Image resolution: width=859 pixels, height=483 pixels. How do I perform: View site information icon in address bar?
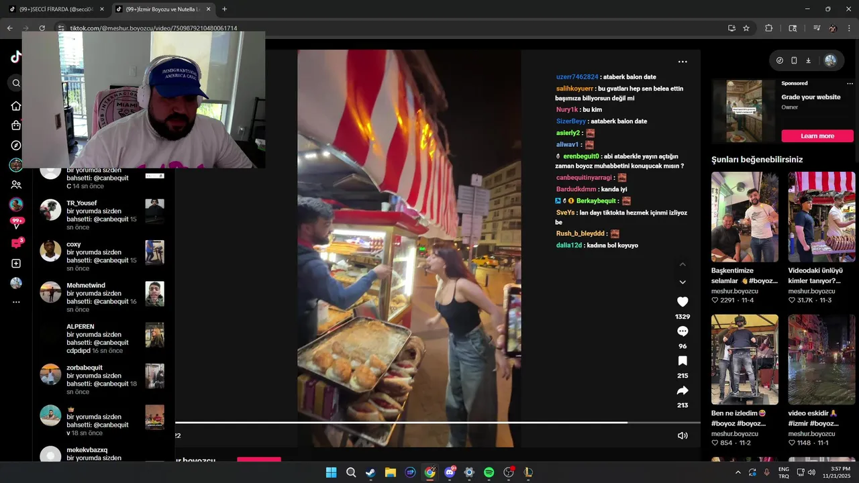61,28
